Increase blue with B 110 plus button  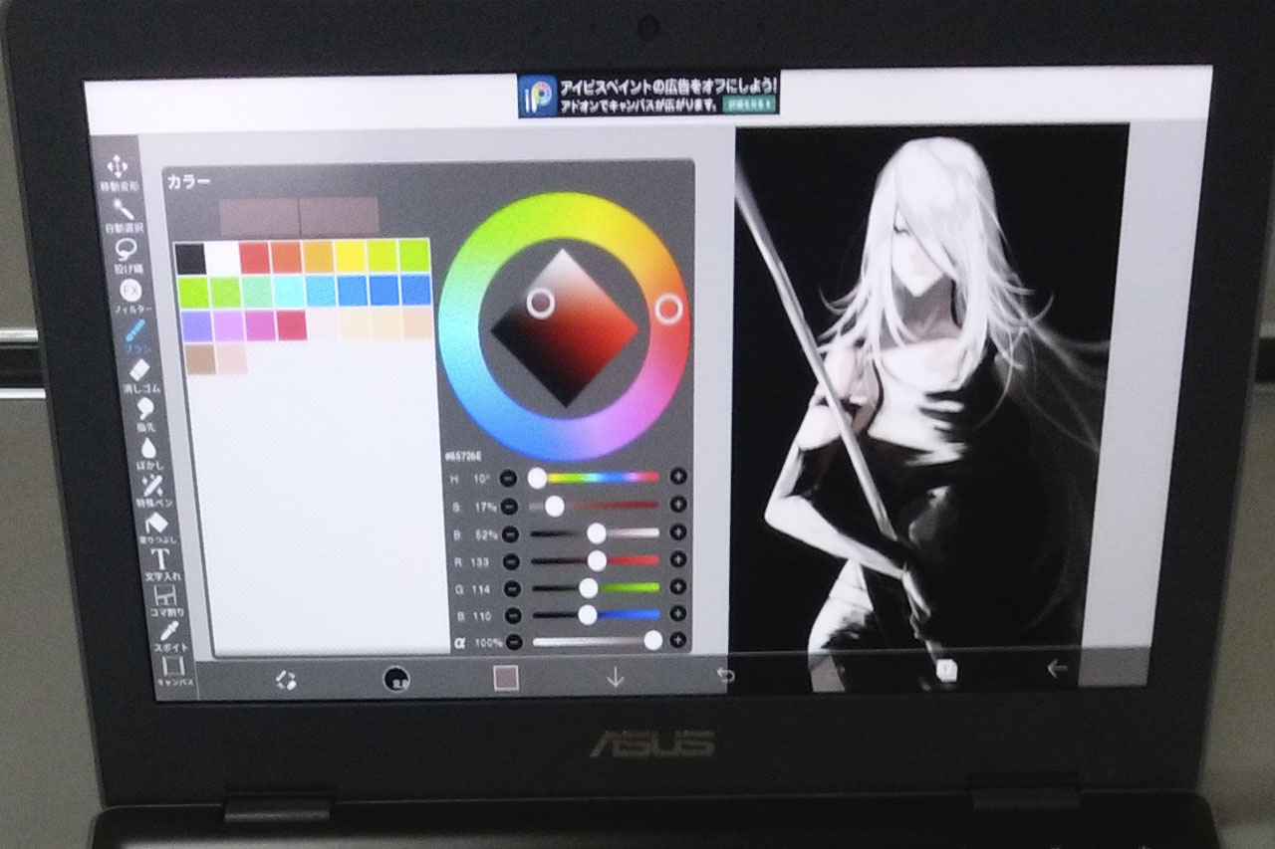click(678, 614)
